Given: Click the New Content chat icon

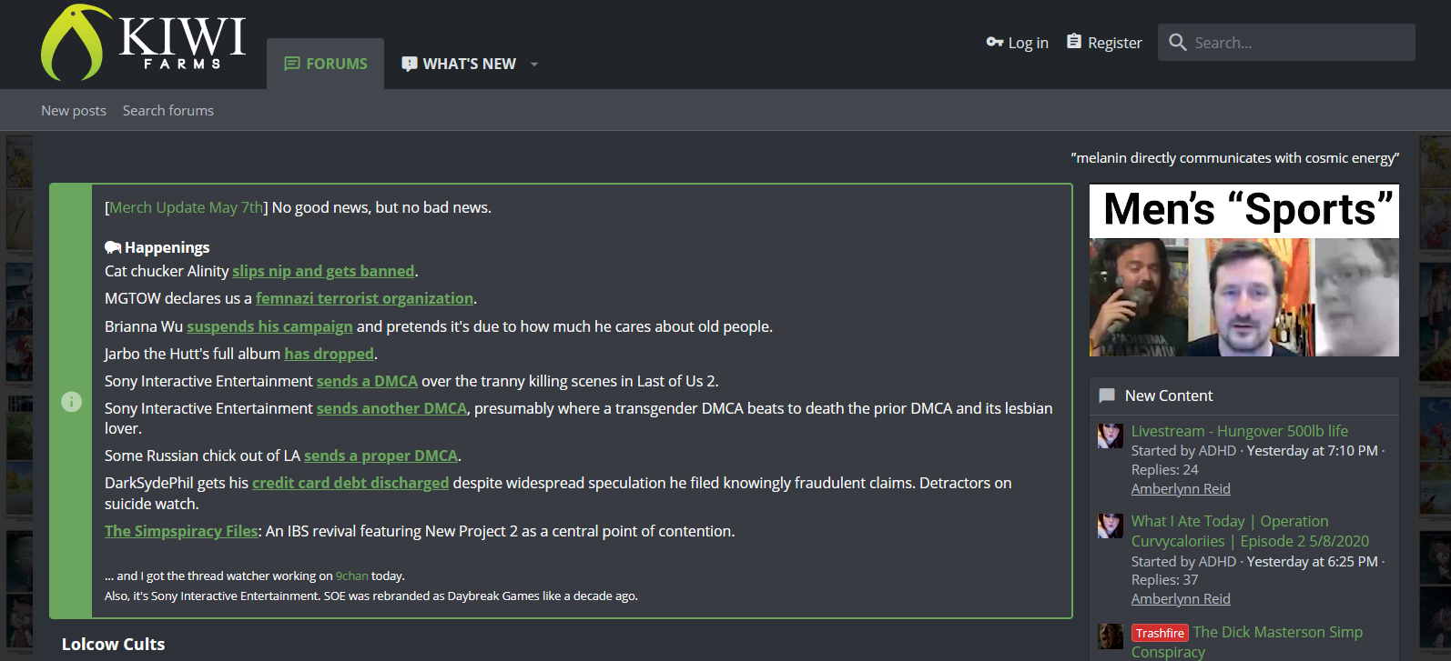Looking at the screenshot, I should pyautogui.click(x=1107, y=396).
